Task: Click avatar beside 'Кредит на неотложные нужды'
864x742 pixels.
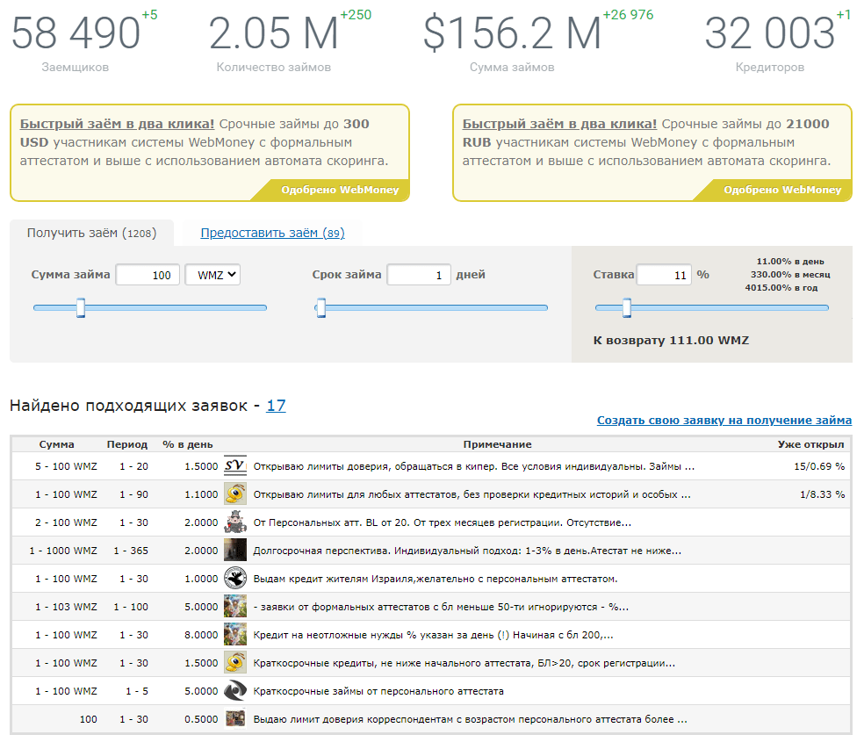Action: pos(234,635)
